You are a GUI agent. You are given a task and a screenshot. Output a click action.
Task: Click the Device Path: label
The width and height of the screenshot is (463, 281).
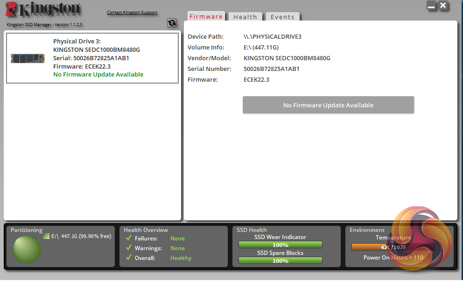[205, 36]
